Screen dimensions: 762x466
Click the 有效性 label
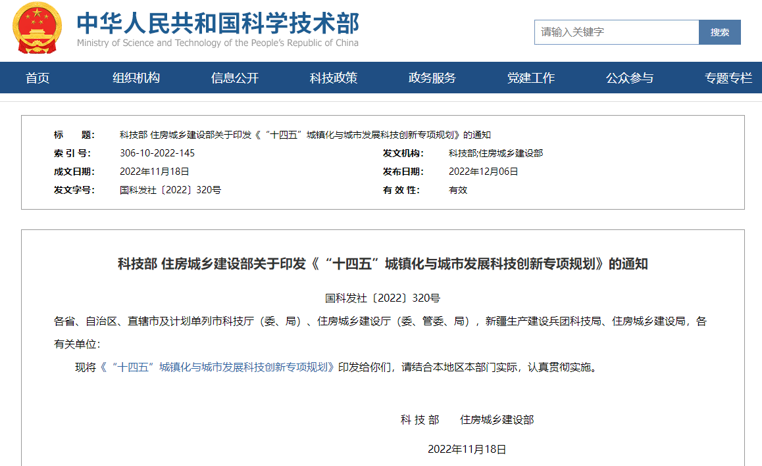tap(401, 191)
